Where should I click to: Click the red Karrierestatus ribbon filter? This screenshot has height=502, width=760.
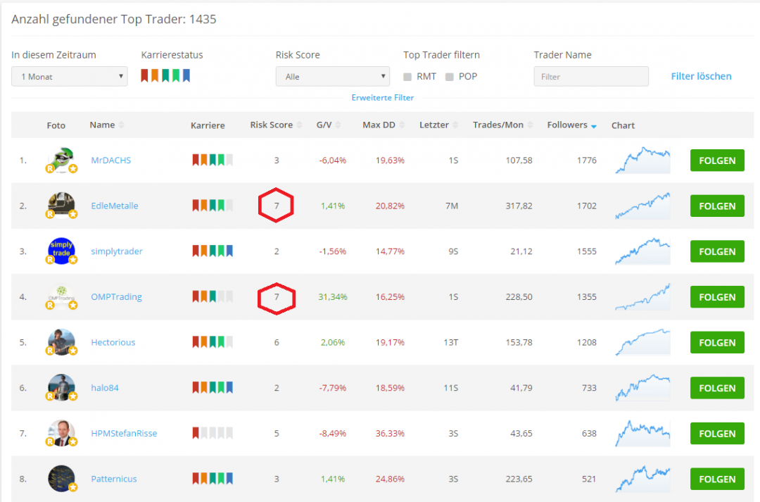(144, 75)
